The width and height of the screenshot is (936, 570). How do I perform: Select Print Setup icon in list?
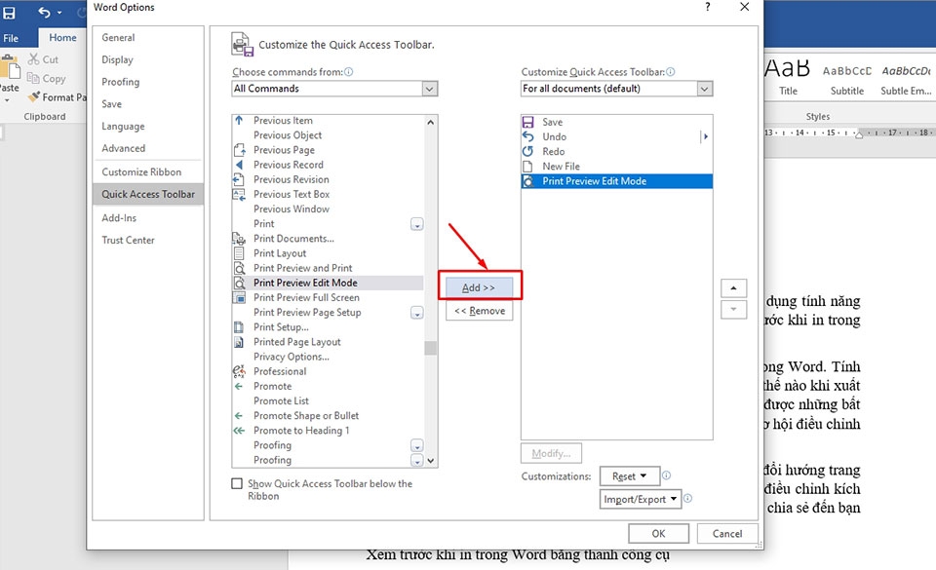tap(239, 326)
